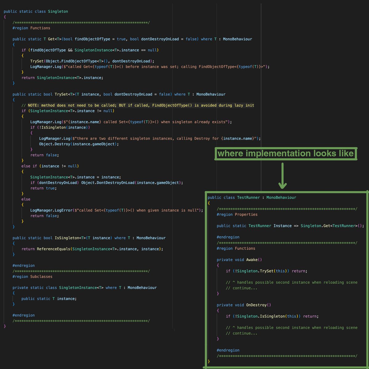Click the "Object.Destroy(instance.gameObject);" line

point(79,144)
